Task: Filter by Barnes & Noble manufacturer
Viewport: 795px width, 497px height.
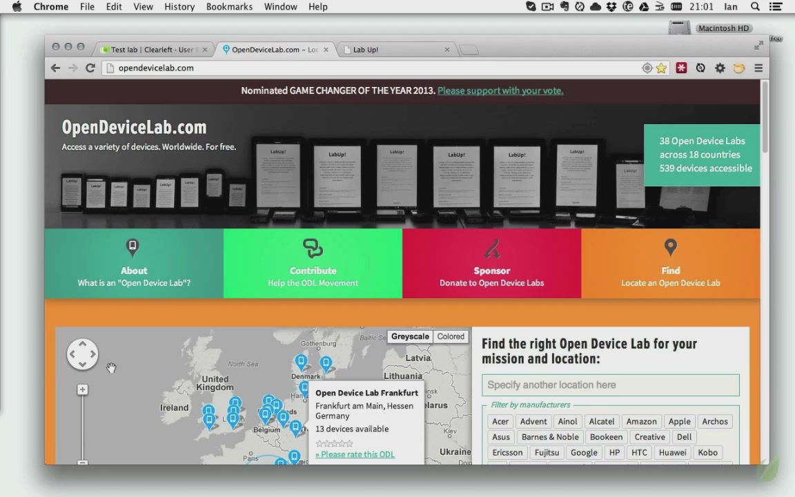Action: pyautogui.click(x=549, y=437)
